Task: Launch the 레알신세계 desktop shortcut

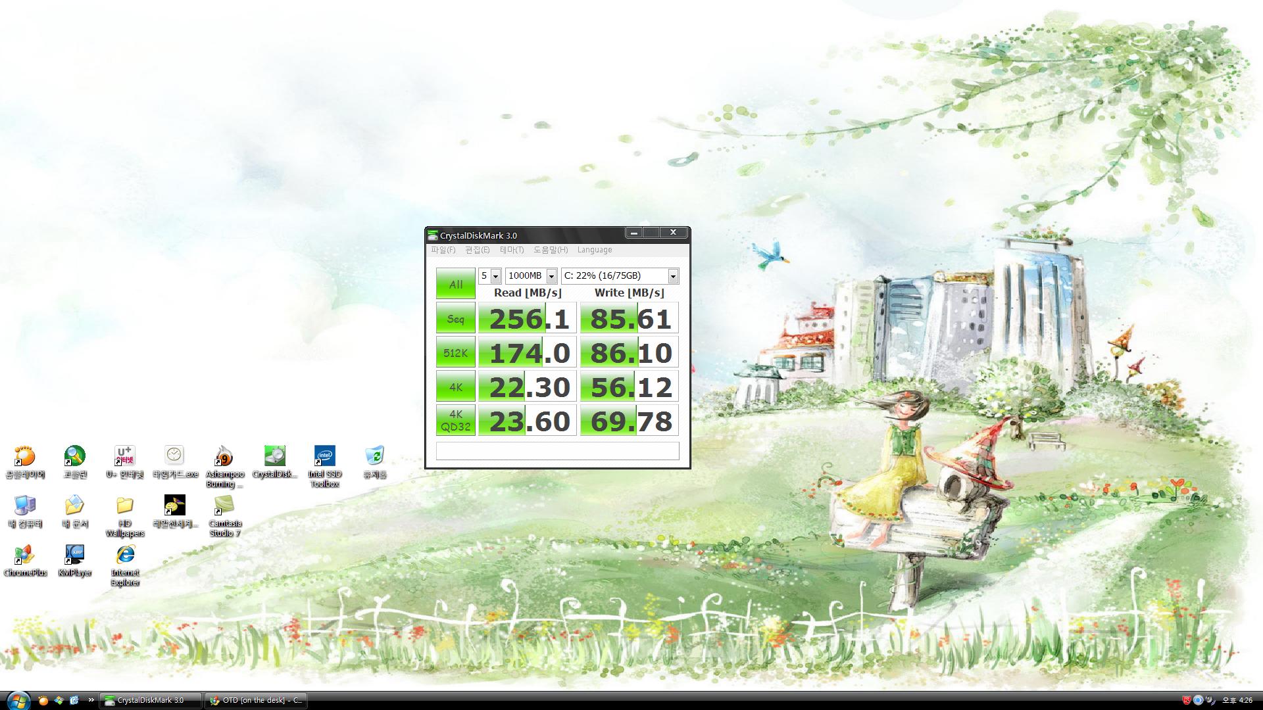Action: (x=175, y=511)
